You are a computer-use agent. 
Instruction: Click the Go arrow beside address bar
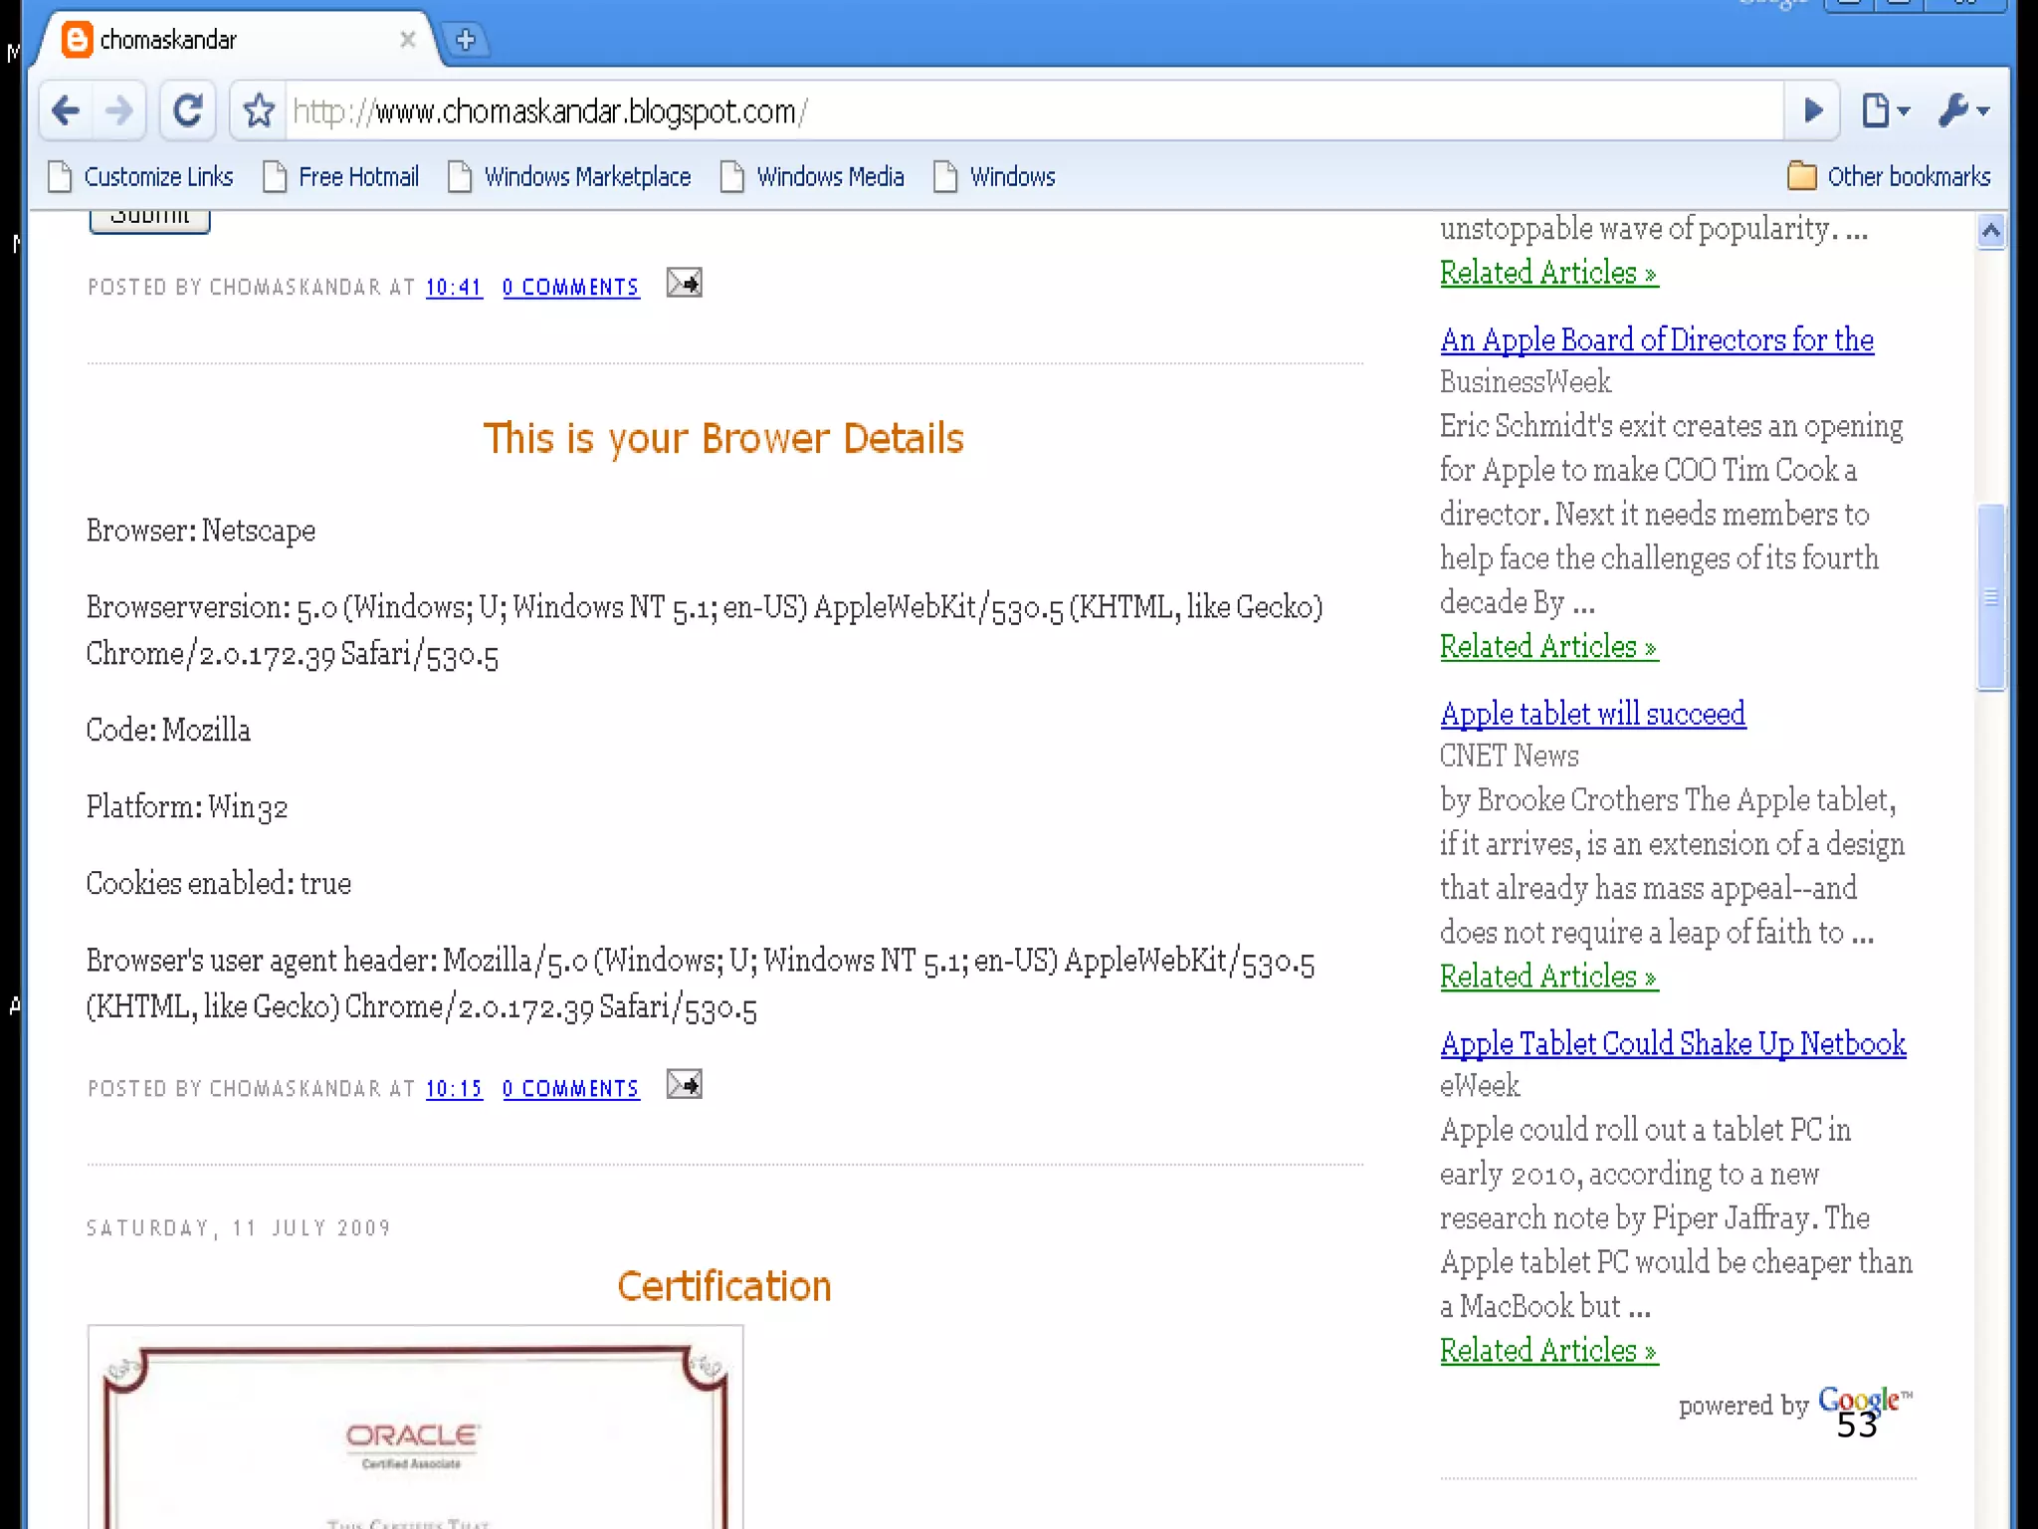click(x=1813, y=110)
